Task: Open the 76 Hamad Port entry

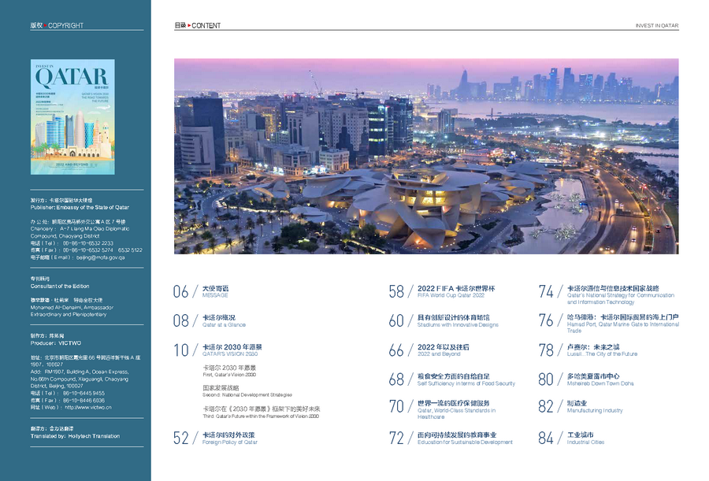Action: click(x=609, y=323)
